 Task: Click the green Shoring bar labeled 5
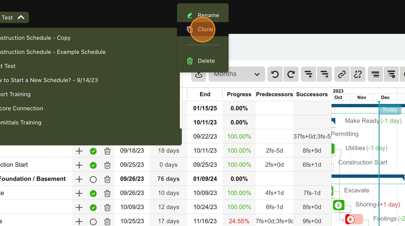click(x=338, y=205)
